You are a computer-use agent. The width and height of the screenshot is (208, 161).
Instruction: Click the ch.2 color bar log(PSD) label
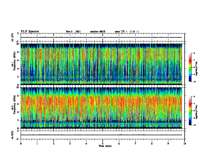(x=197, y=112)
